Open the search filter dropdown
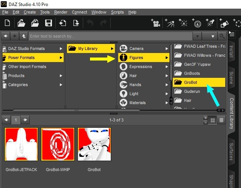241x188 pixels. click(197, 36)
